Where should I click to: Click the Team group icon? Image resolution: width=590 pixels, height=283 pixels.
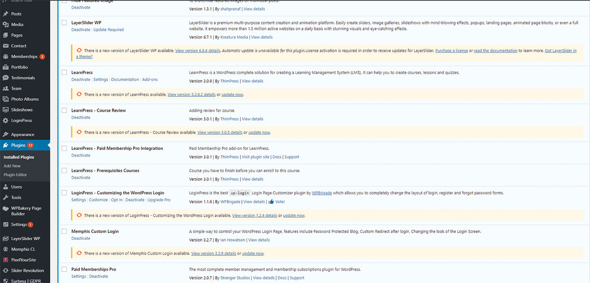pyautogui.click(x=5, y=89)
